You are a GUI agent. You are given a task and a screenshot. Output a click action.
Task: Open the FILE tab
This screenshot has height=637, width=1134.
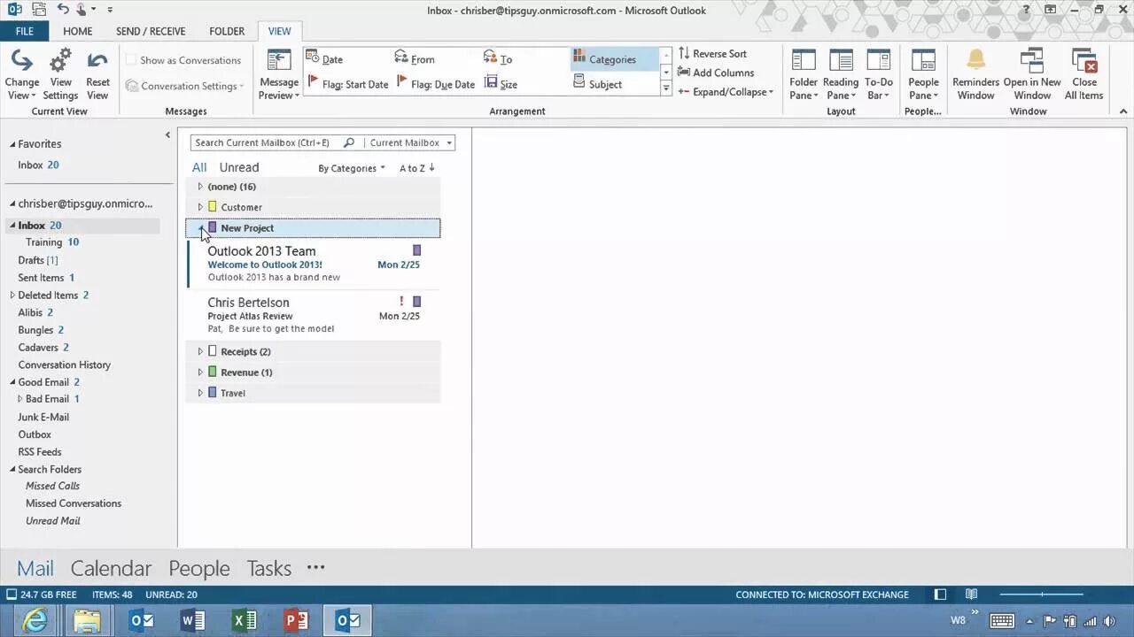coord(25,31)
